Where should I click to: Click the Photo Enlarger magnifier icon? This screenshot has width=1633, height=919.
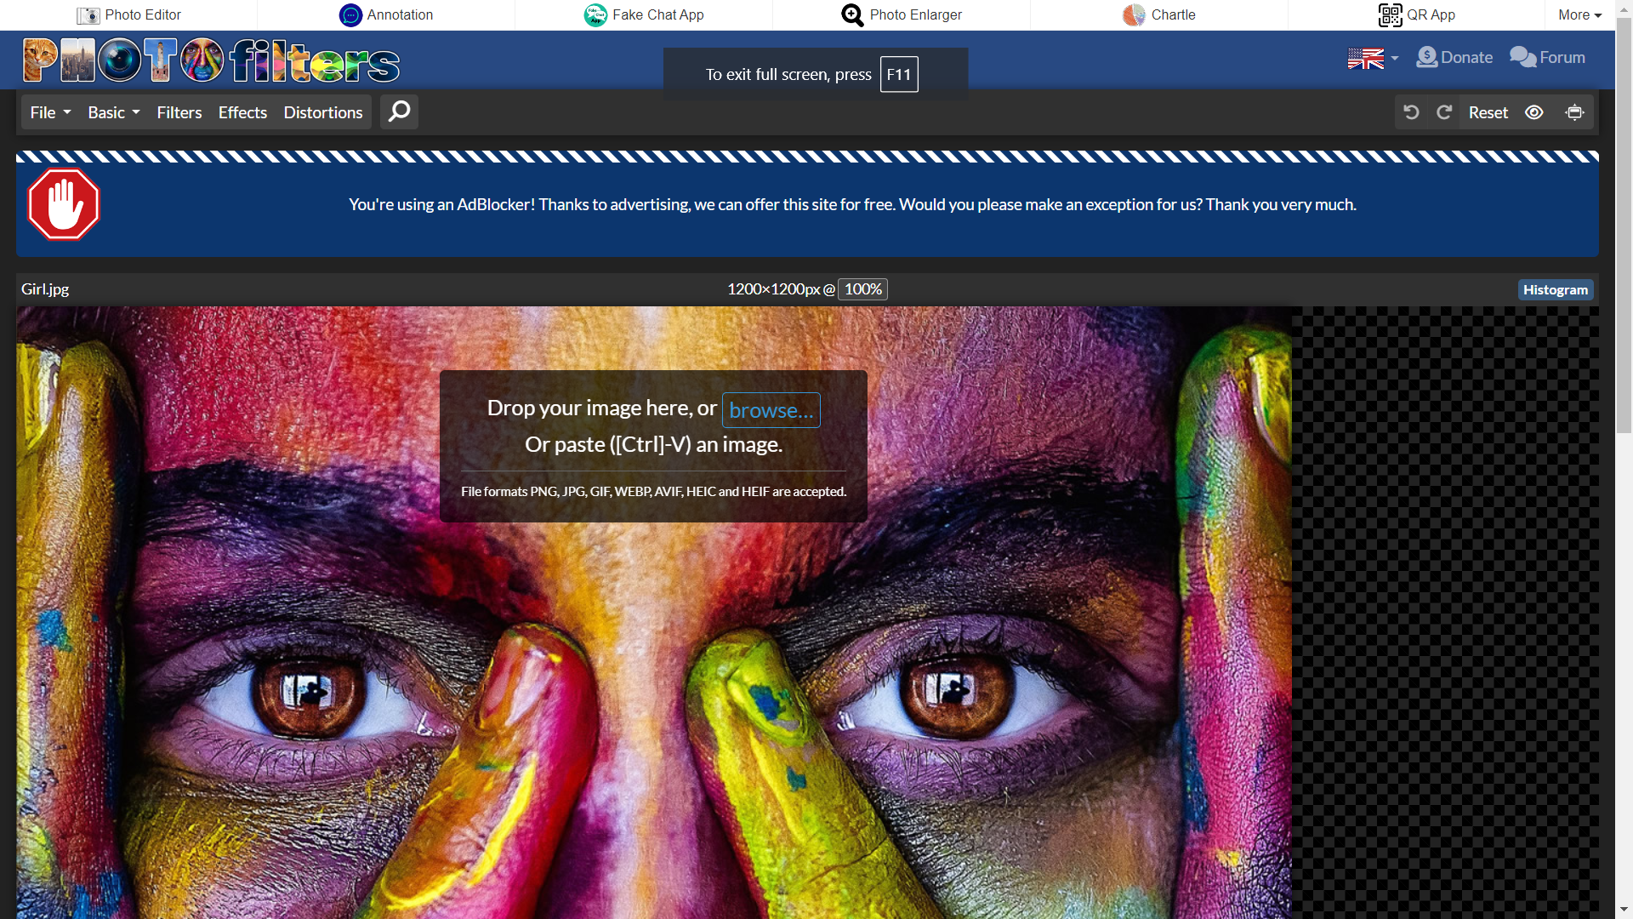852,14
